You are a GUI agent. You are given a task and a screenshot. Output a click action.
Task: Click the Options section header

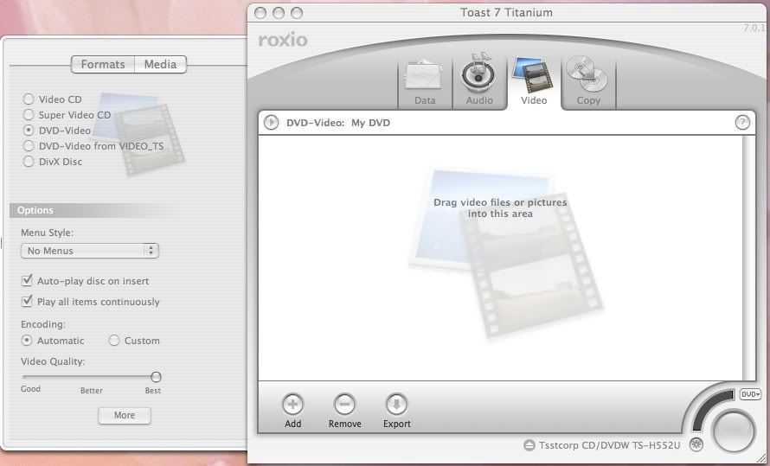91,210
